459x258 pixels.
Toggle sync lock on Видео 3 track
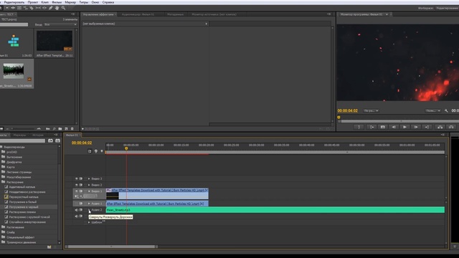81,178
